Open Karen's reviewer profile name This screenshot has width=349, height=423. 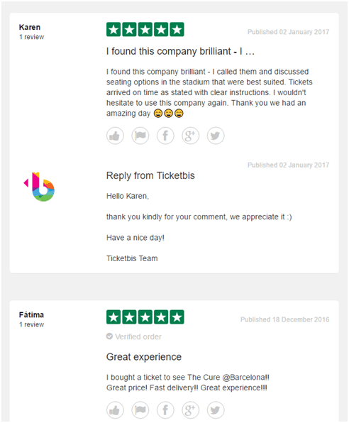coord(30,27)
